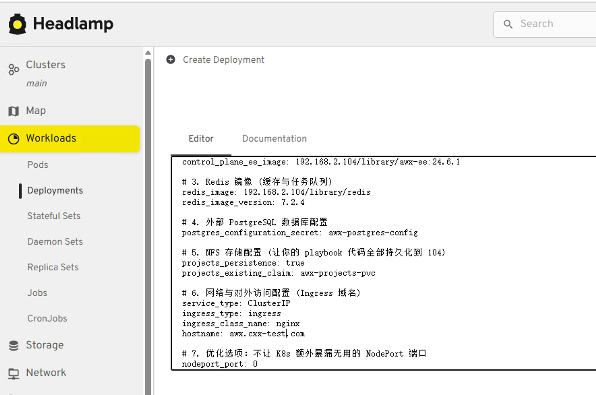This screenshot has width=596, height=395.
Task: Switch to the Documentation tab
Action: [274, 139]
